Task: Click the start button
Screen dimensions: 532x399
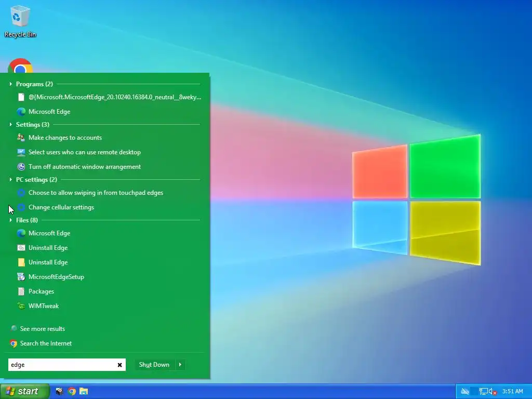Action: [25, 391]
